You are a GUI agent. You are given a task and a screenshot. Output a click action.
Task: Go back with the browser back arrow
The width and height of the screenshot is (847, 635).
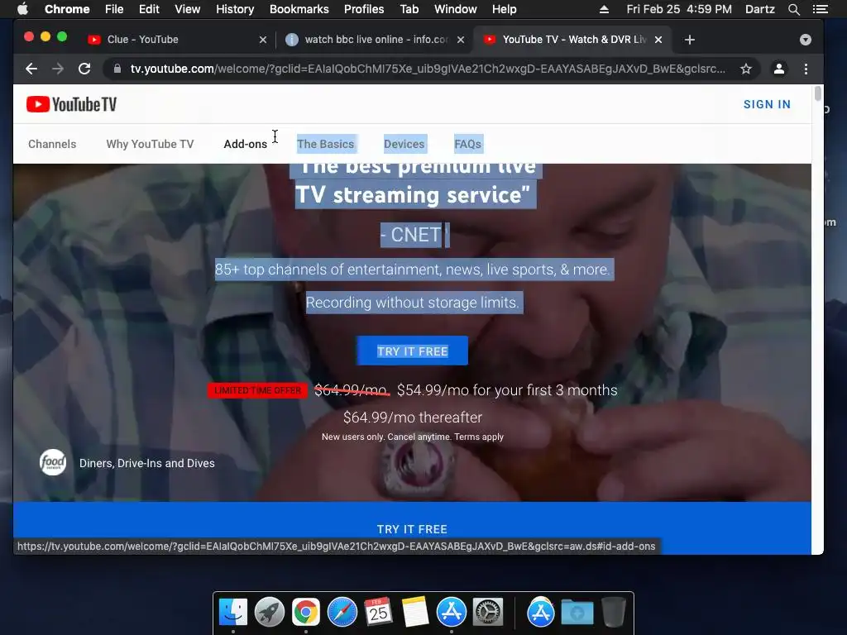[31, 69]
